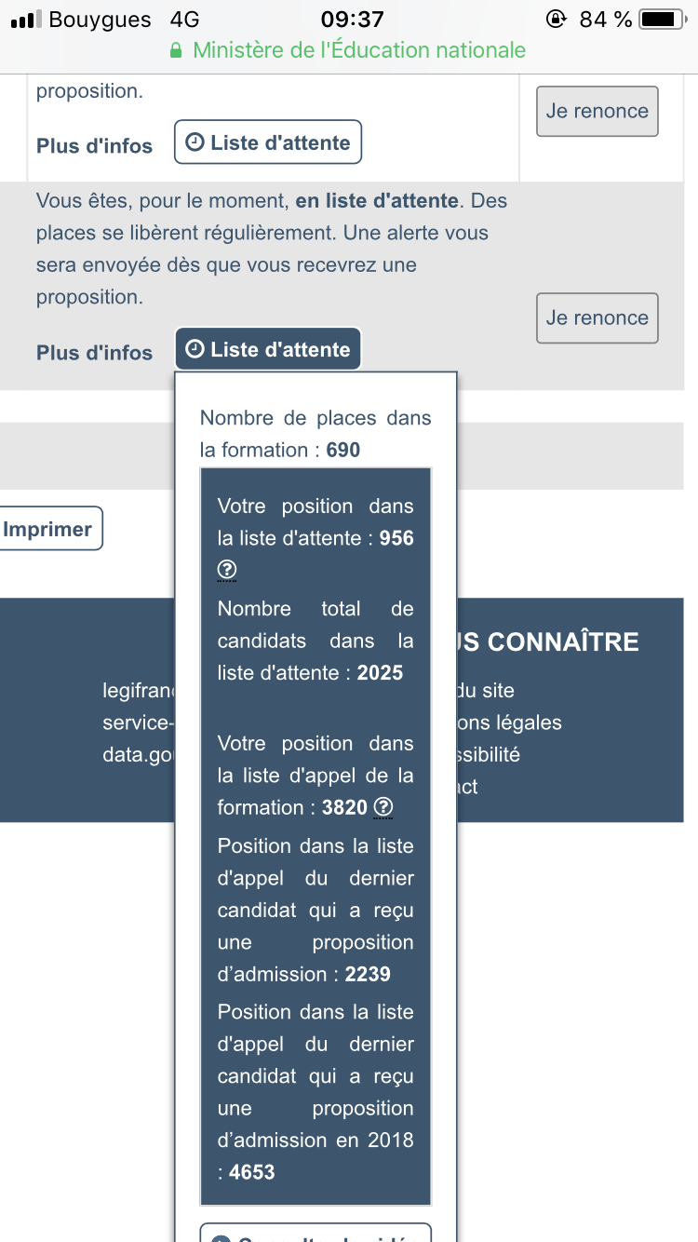Tap the cellular signal strength bars

click(26, 20)
